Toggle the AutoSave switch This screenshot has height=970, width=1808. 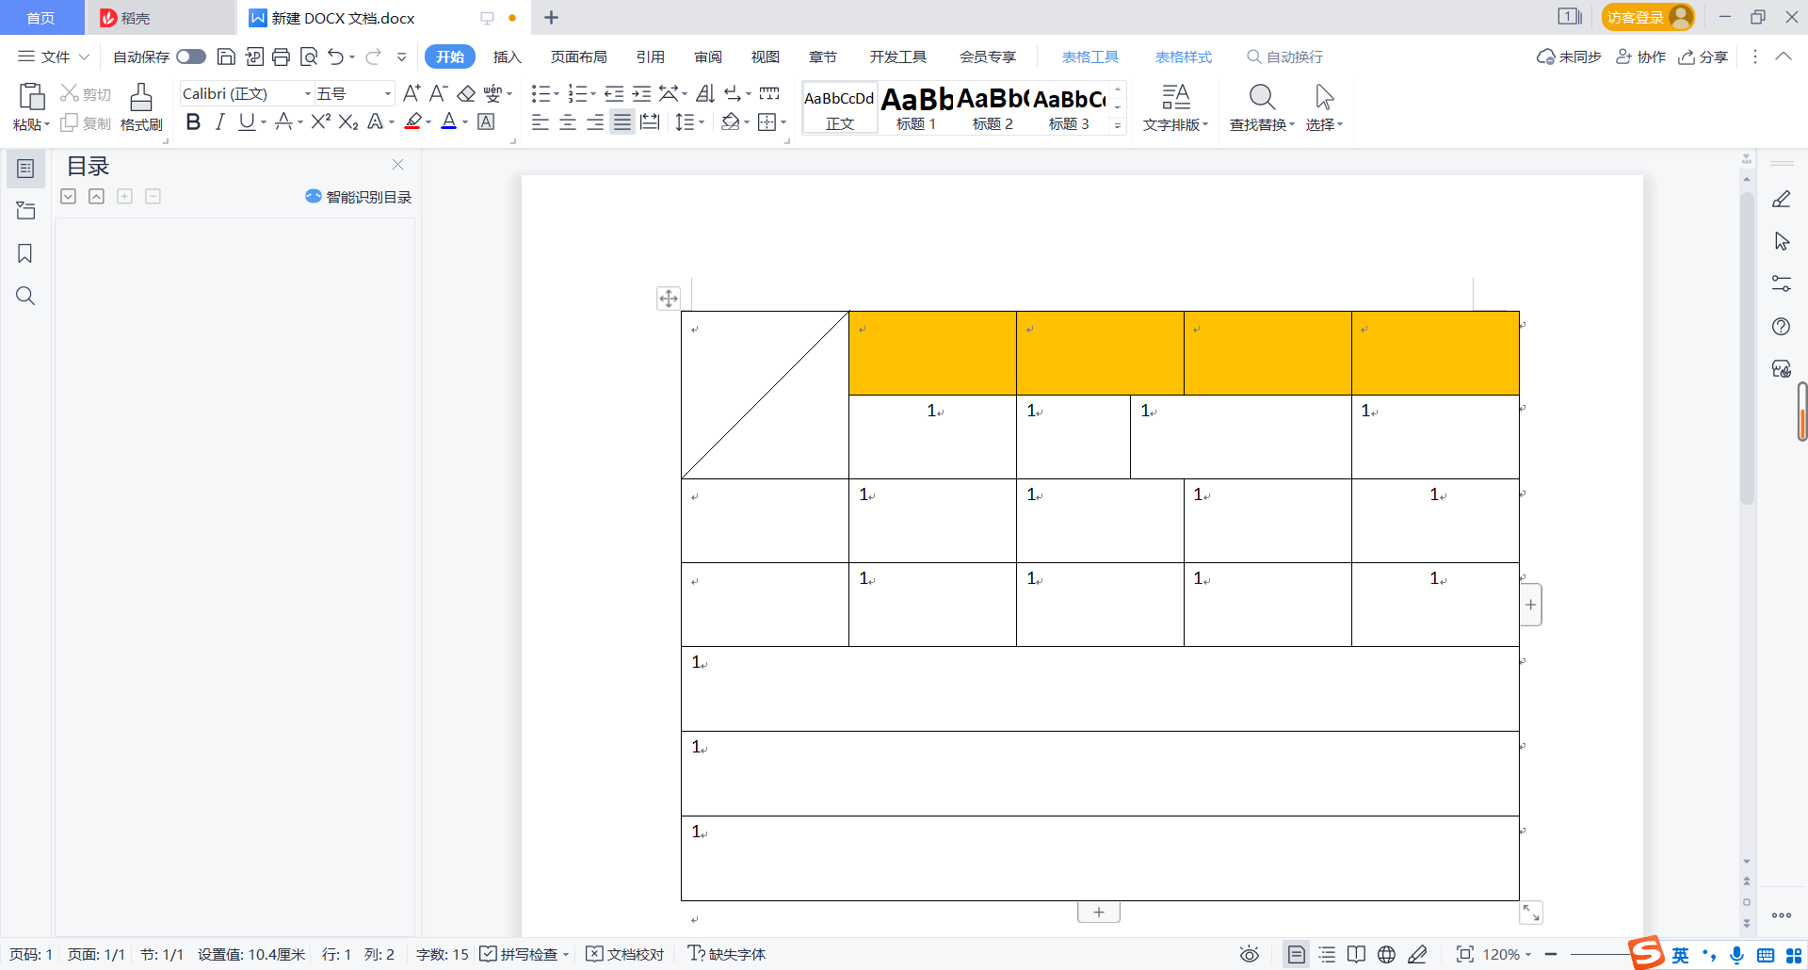pyautogui.click(x=191, y=57)
